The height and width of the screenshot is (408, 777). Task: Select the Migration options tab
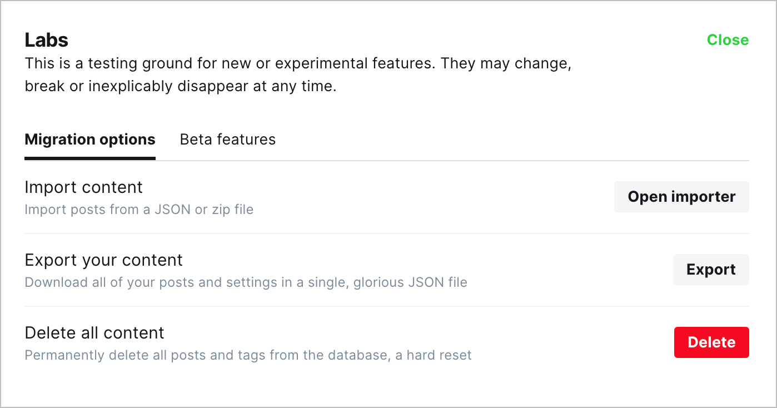point(90,139)
